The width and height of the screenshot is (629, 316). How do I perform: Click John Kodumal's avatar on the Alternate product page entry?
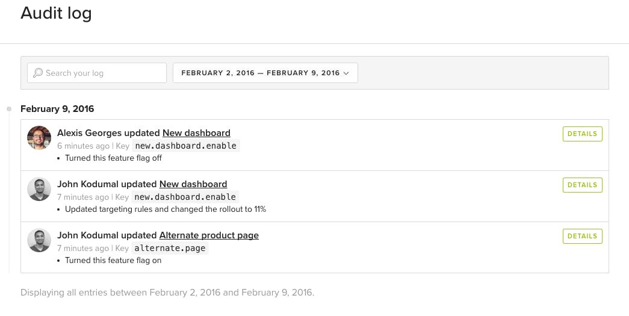(39, 240)
